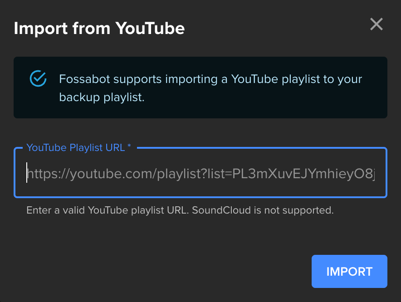Click the helper text about SoundCloud not supported

180,210
